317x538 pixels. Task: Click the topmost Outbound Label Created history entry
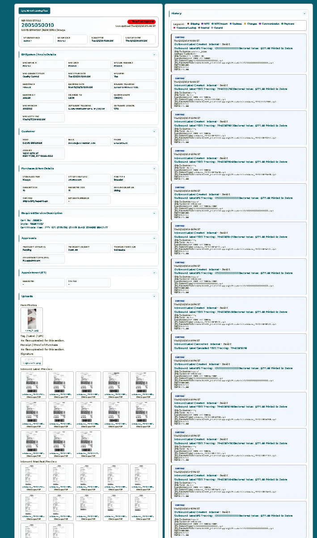pyautogui.click(x=239, y=53)
